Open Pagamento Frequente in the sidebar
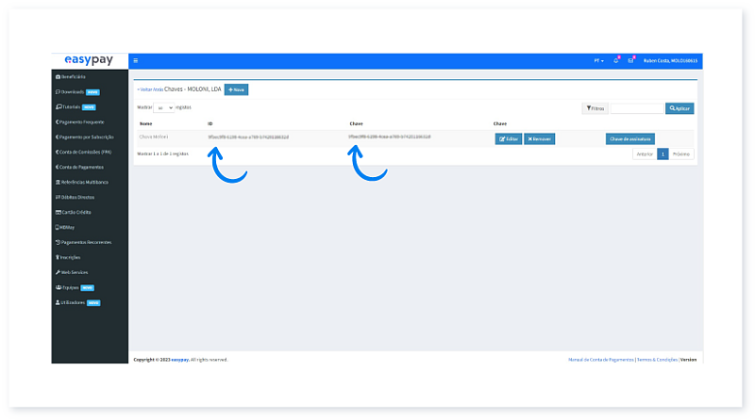Screen dimensions: 755x420 [x=80, y=122]
